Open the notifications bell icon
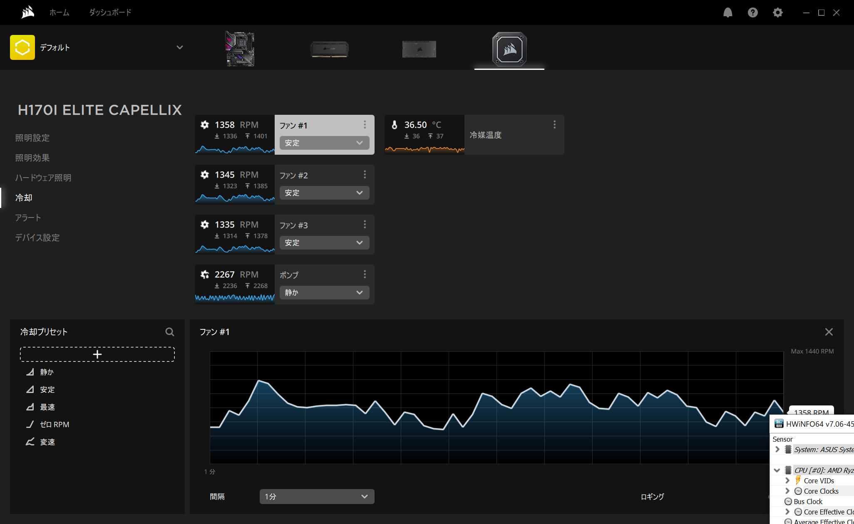 point(727,12)
